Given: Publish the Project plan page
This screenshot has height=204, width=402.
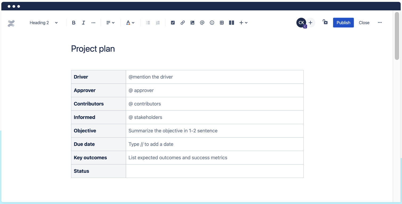Looking at the screenshot, I should pyautogui.click(x=343, y=23).
